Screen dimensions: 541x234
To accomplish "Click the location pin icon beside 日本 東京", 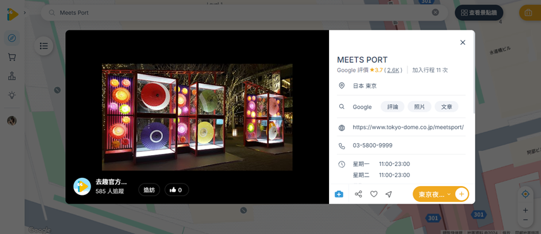I will click(x=342, y=86).
